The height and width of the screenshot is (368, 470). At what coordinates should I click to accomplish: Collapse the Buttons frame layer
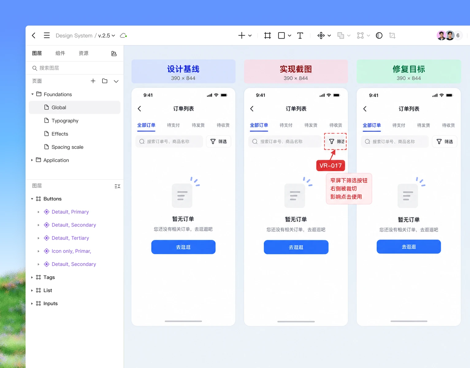(32, 199)
